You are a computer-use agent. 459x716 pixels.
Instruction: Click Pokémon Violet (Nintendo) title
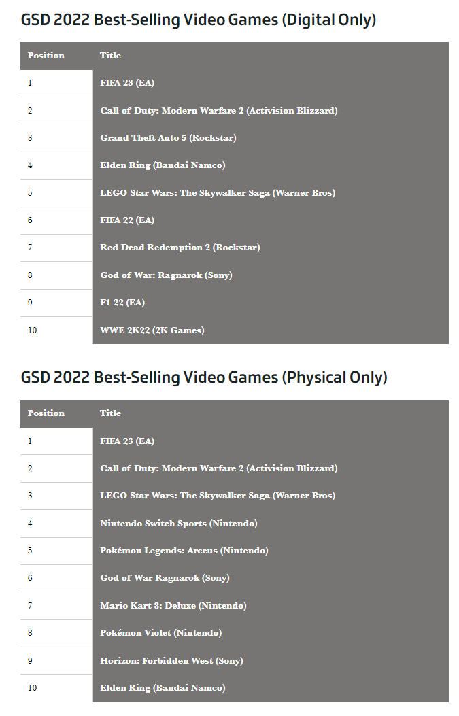coord(160,633)
